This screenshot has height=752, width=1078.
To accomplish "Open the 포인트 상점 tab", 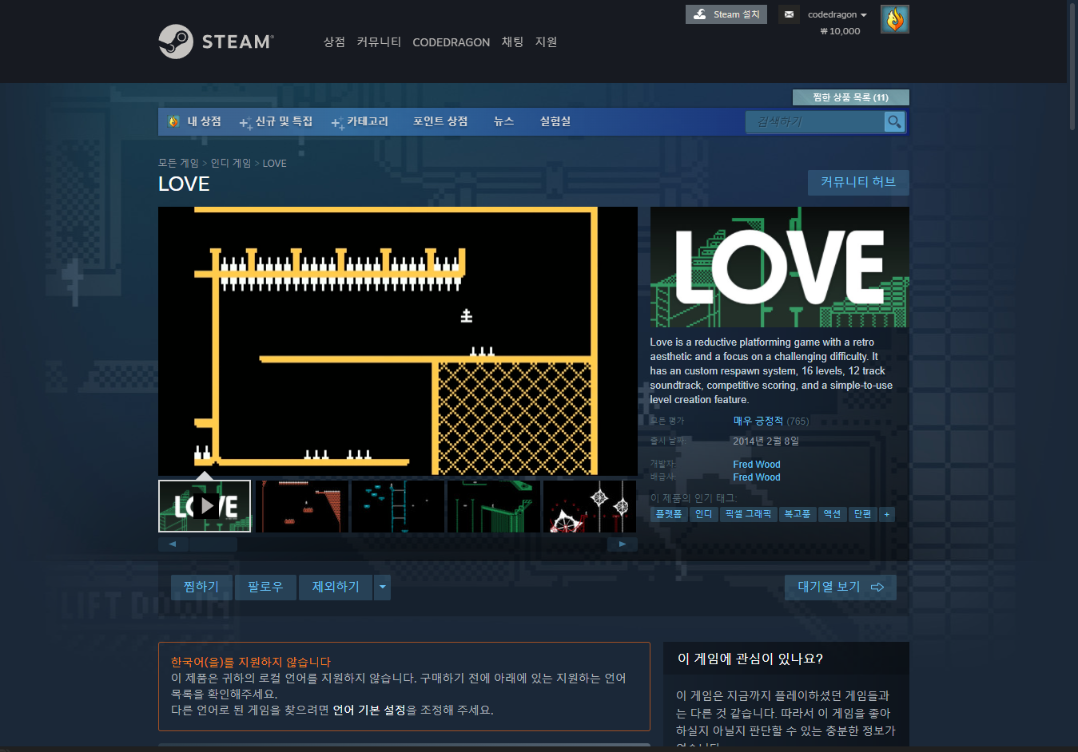I will [440, 121].
